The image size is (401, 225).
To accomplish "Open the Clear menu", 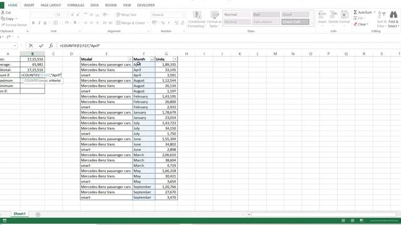I will (x=361, y=24).
